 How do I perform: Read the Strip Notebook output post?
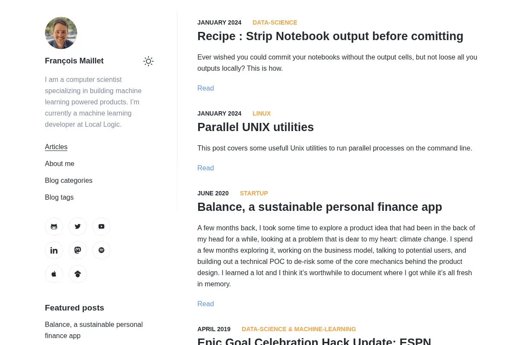205,88
